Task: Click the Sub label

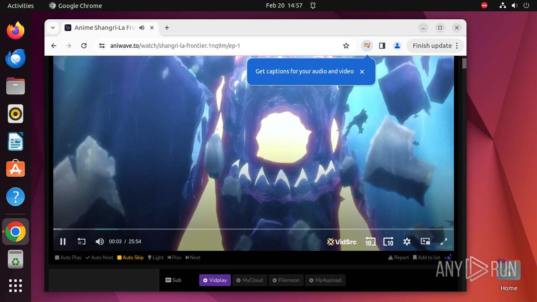Action: coord(174,280)
